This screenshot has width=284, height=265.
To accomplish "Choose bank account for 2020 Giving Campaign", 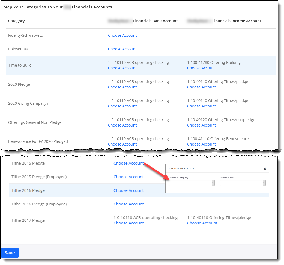I will click(x=122, y=106).
